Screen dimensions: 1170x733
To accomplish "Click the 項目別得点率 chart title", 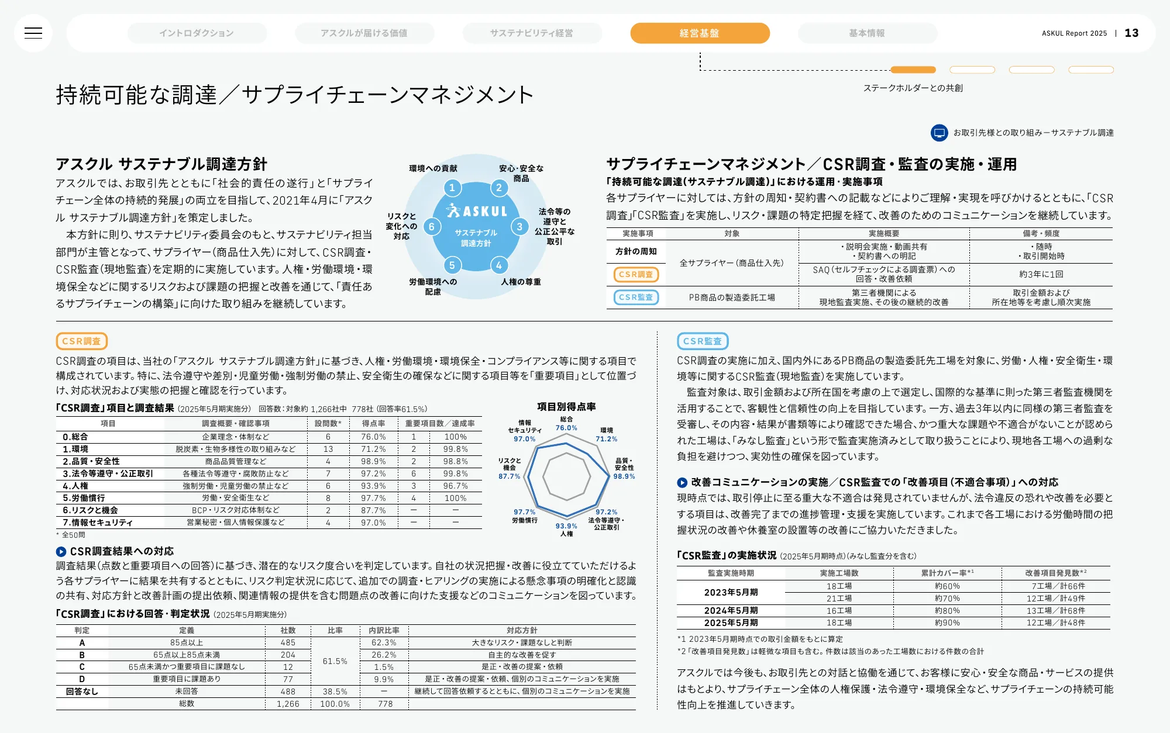I will [x=566, y=406].
